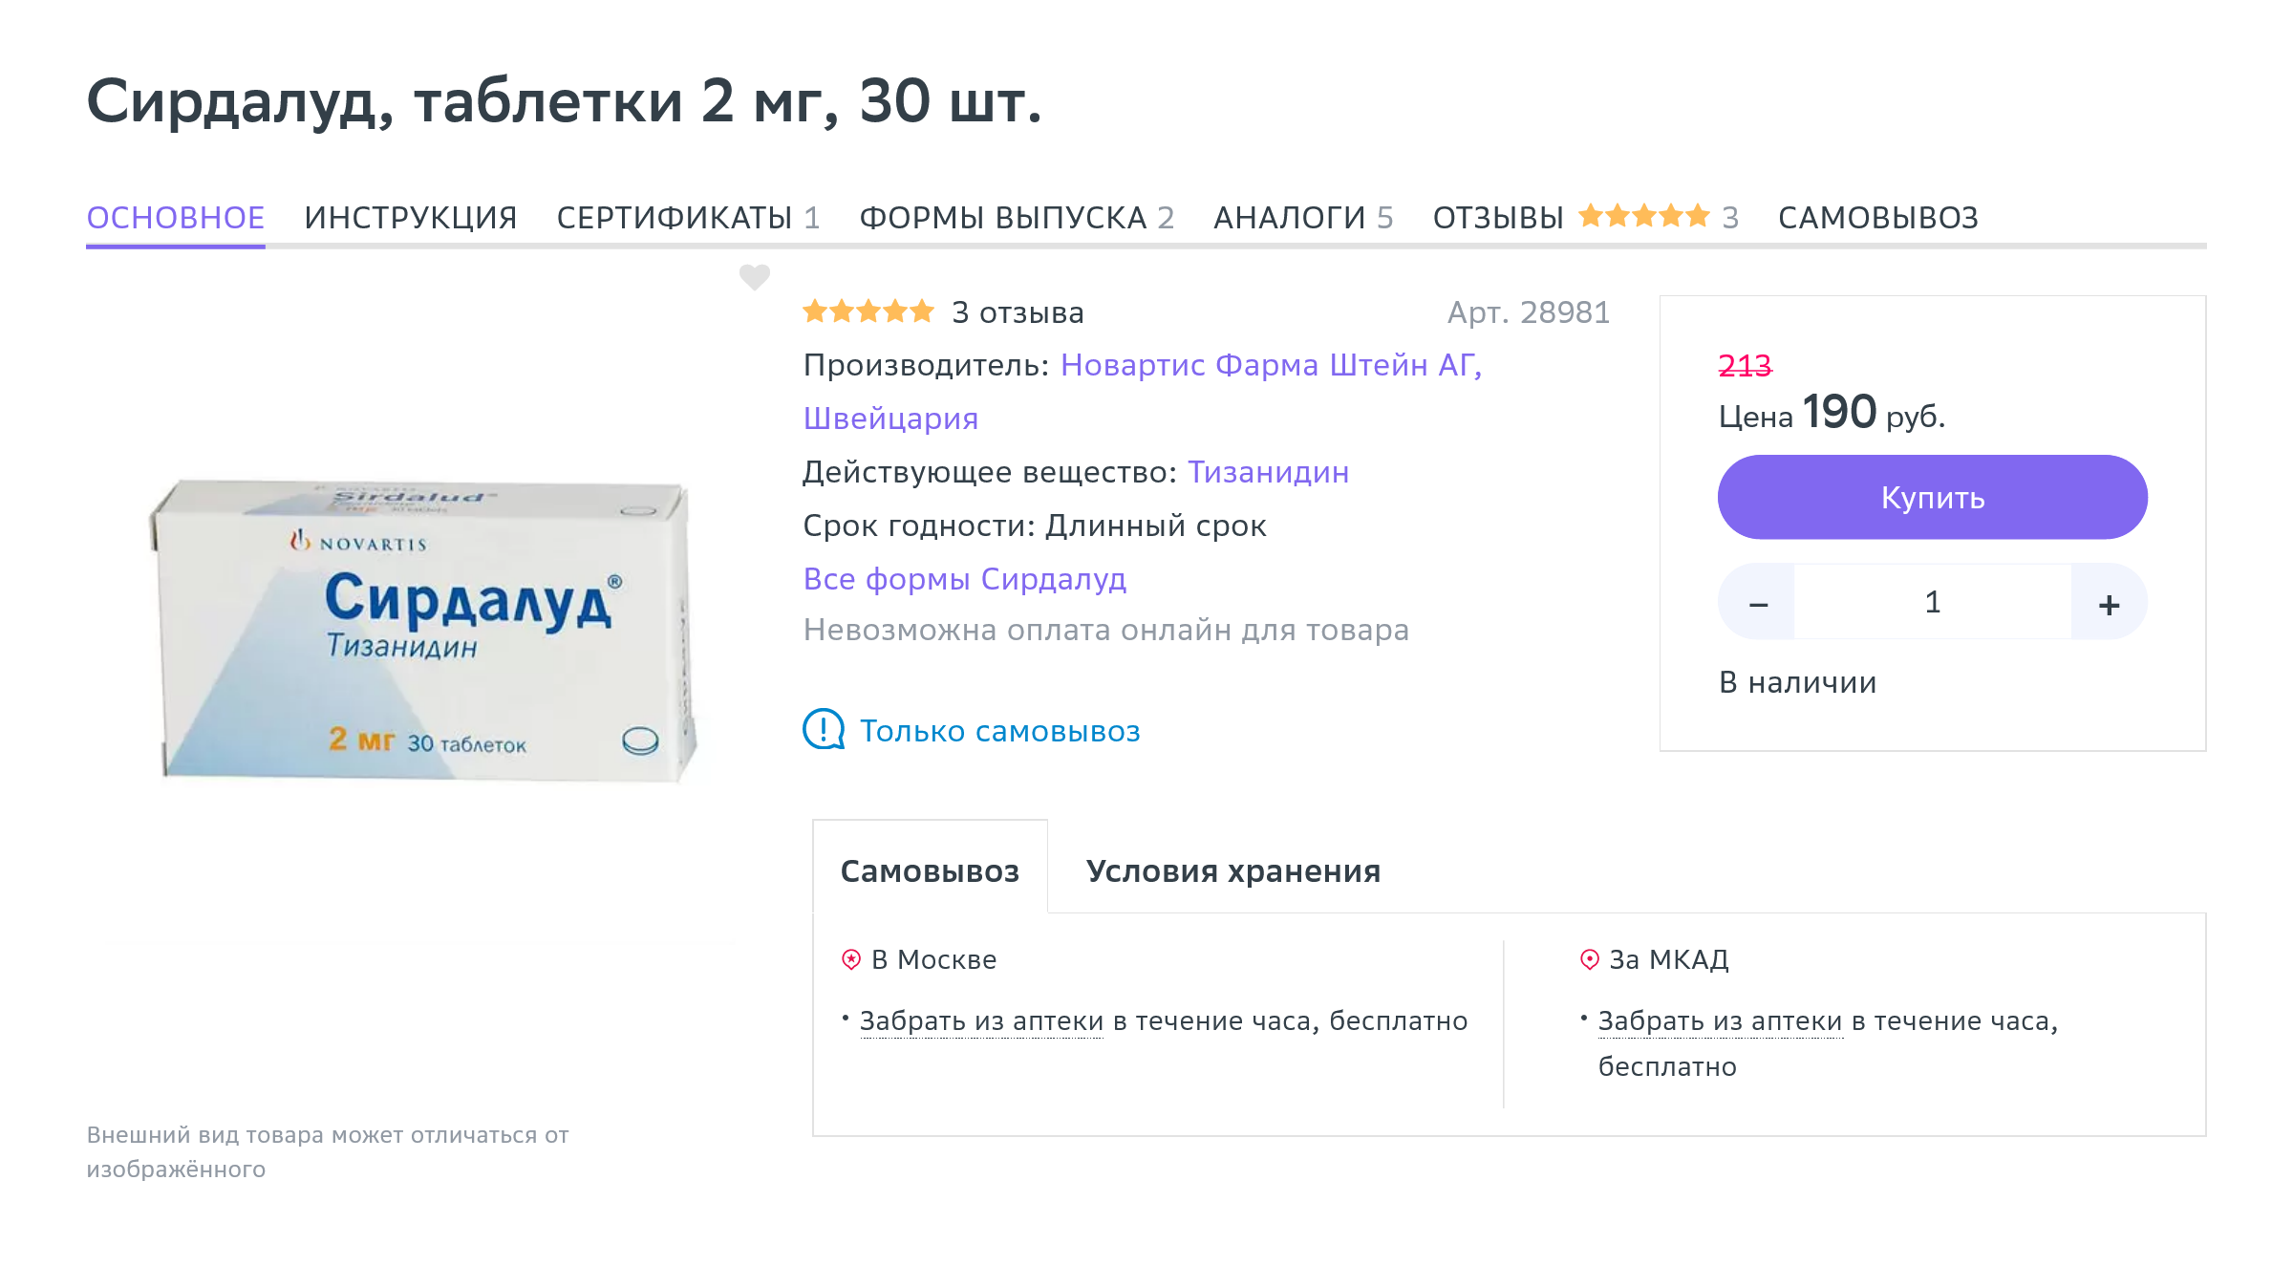2293x1288 pixels.
Task: Click the crossed-out old price 213
Action: coord(1745,365)
